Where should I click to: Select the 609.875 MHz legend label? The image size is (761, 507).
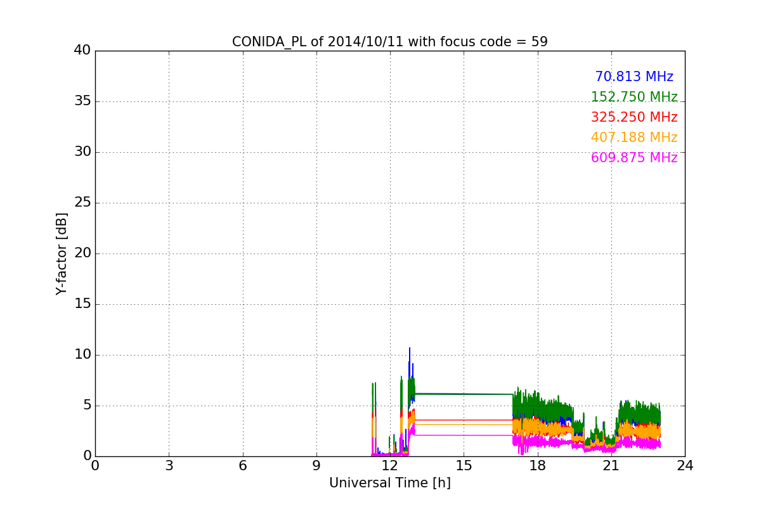pos(634,158)
